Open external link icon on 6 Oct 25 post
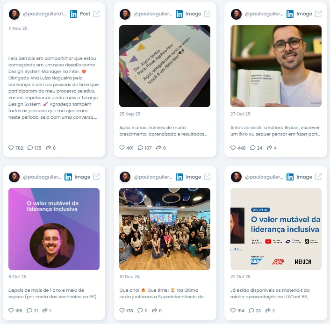The height and width of the screenshot is (324, 330). point(96,177)
